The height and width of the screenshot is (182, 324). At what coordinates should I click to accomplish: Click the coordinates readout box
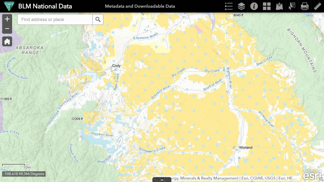23,174
